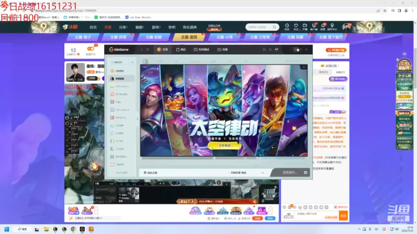This screenshot has height=234, width=417.
Task: Switch to the last streamer tab in the row
Action: [x=330, y=37]
